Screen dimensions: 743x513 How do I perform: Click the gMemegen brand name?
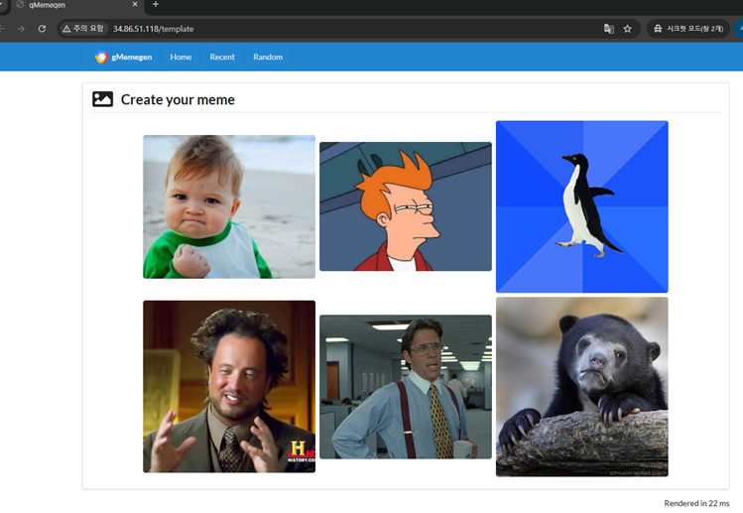tap(132, 57)
